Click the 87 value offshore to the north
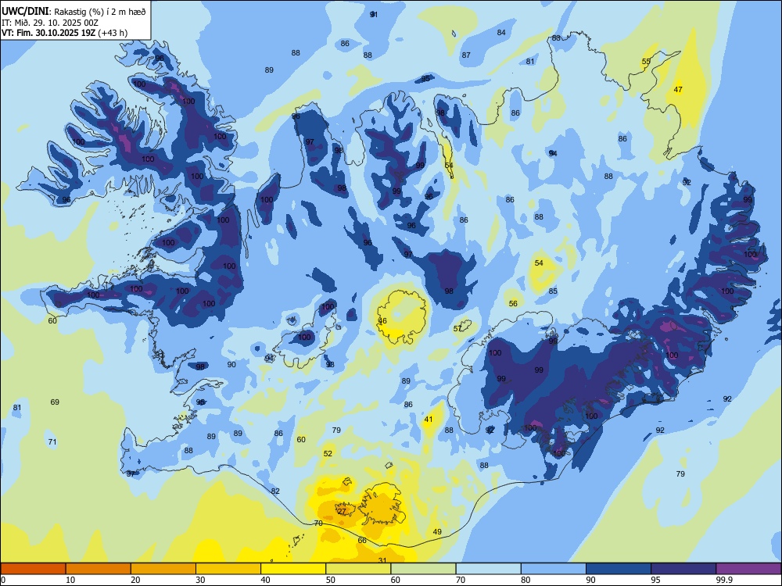The height and width of the screenshot is (586, 782). (466, 55)
